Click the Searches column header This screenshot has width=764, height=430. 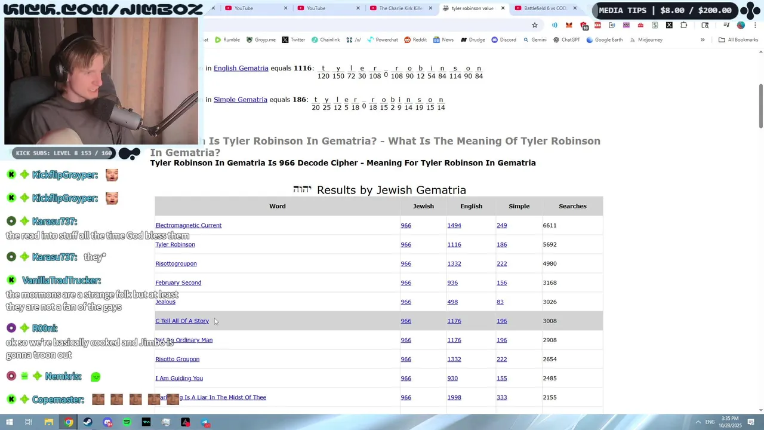(x=572, y=206)
